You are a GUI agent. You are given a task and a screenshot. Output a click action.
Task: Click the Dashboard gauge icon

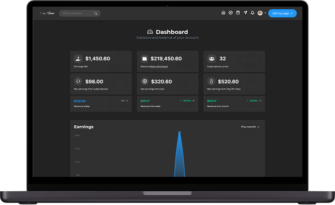click(x=150, y=32)
